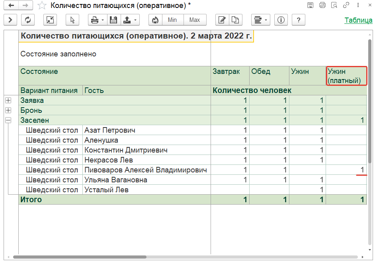Open the Таблица link
The height and width of the screenshot is (263, 375).
click(358, 20)
